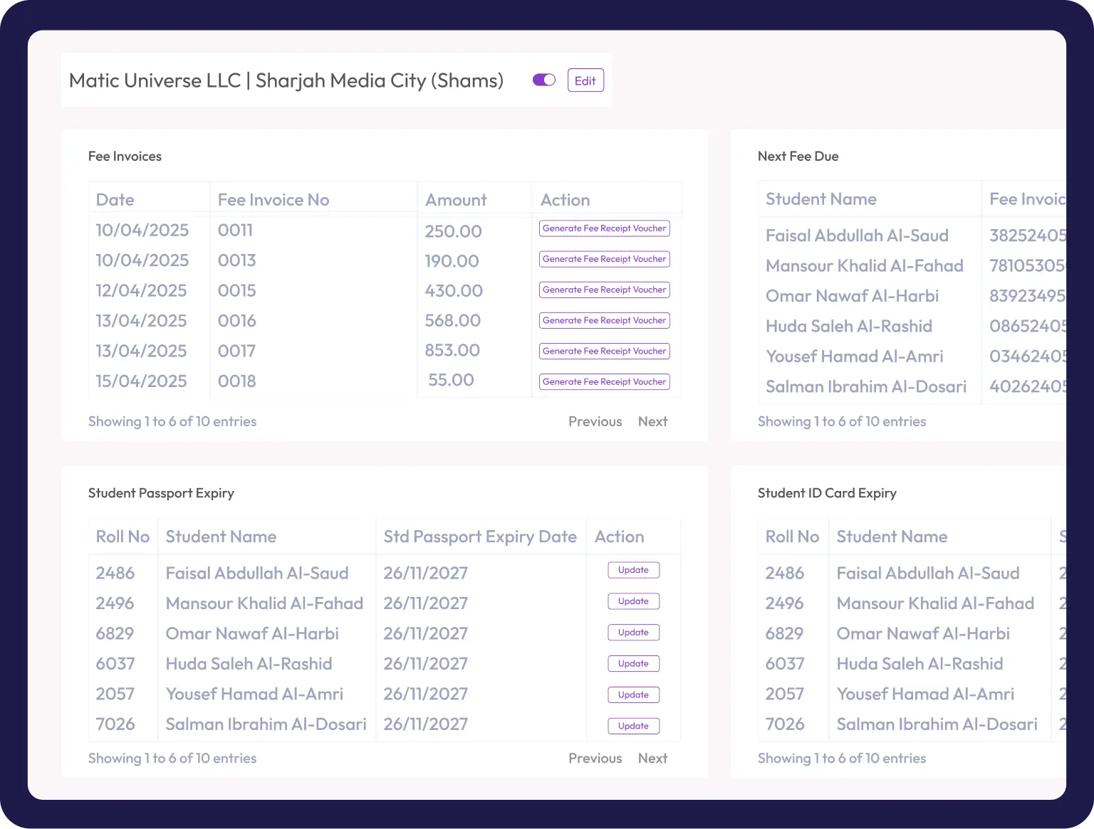Generate fee receipt voucher for invoice 0015

coord(604,290)
